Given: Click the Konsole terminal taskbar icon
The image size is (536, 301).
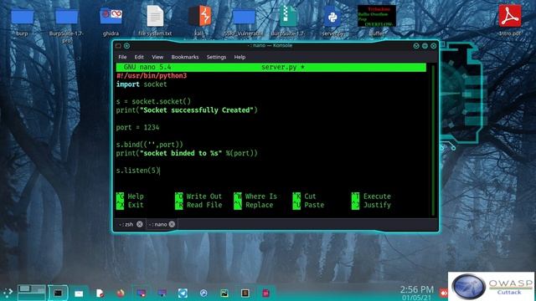Looking at the screenshot, I should [58, 293].
